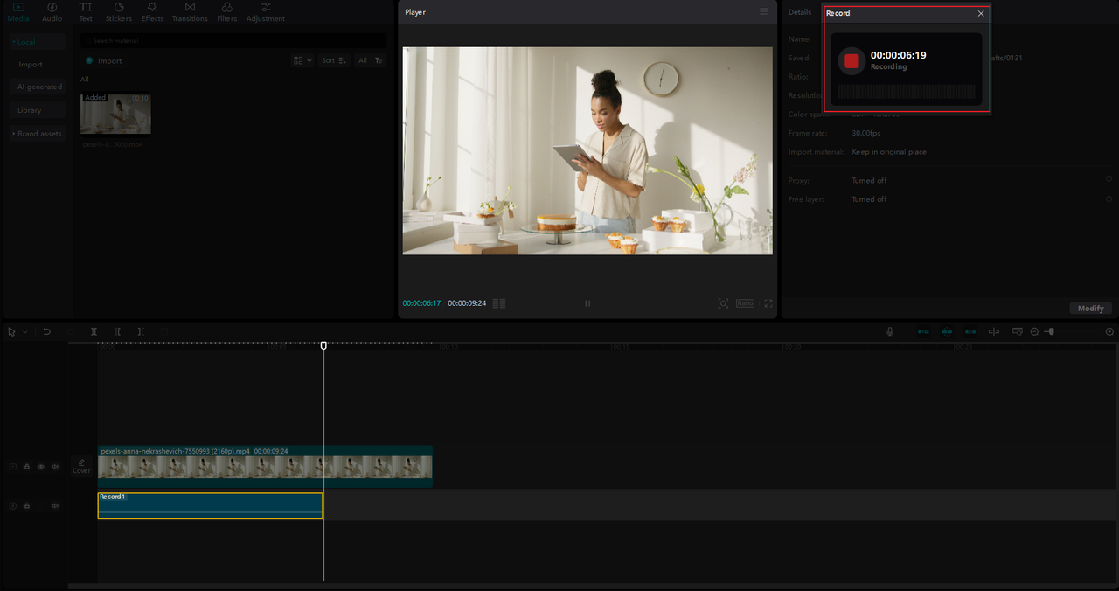Screen dimensions: 1119x591
Task: Click the audio track type icon
Action: [x=13, y=506]
